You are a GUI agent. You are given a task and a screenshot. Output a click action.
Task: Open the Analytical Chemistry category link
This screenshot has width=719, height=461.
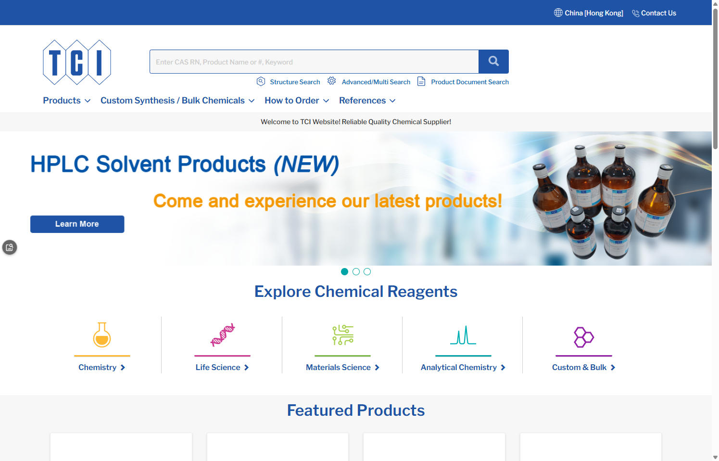tap(459, 368)
